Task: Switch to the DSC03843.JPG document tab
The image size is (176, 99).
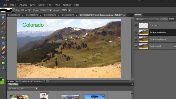Action: pyautogui.click(x=32, y=15)
